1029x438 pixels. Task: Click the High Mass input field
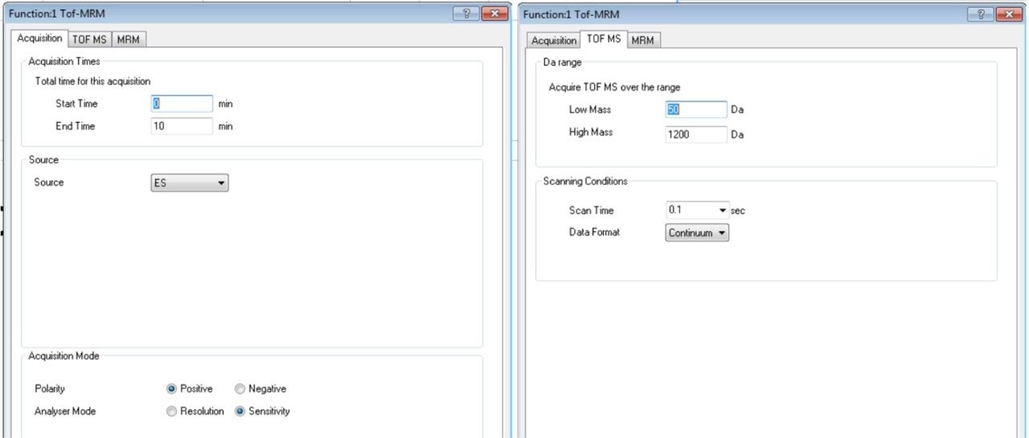[696, 134]
